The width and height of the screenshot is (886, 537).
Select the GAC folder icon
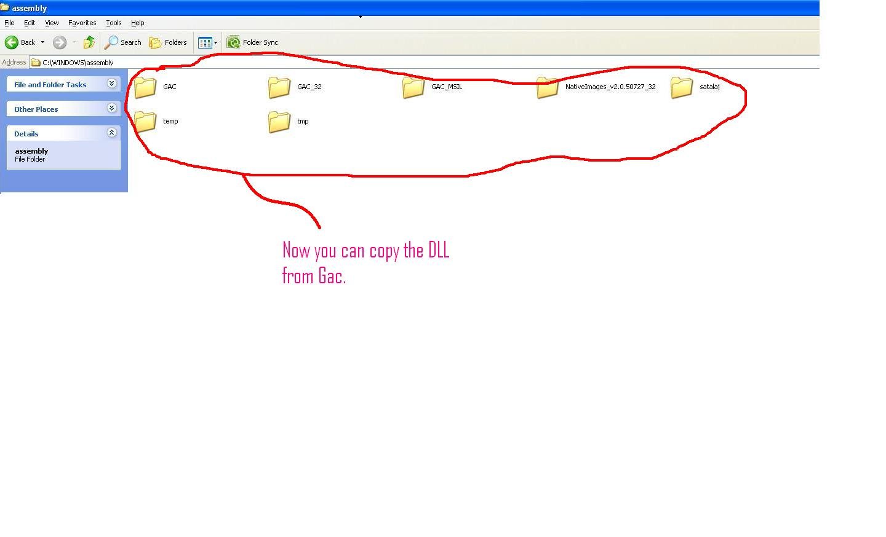(x=145, y=87)
